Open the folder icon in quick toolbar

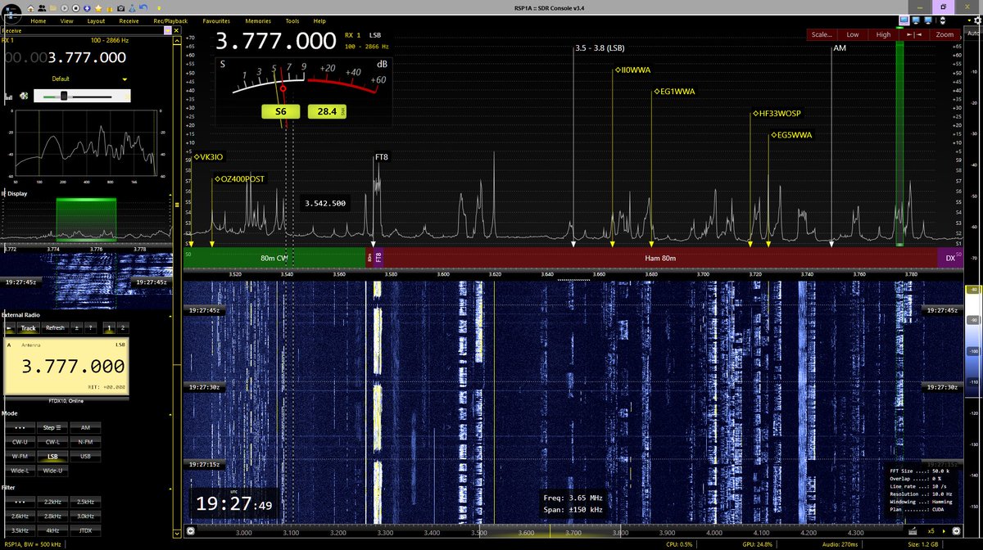(x=53, y=7)
